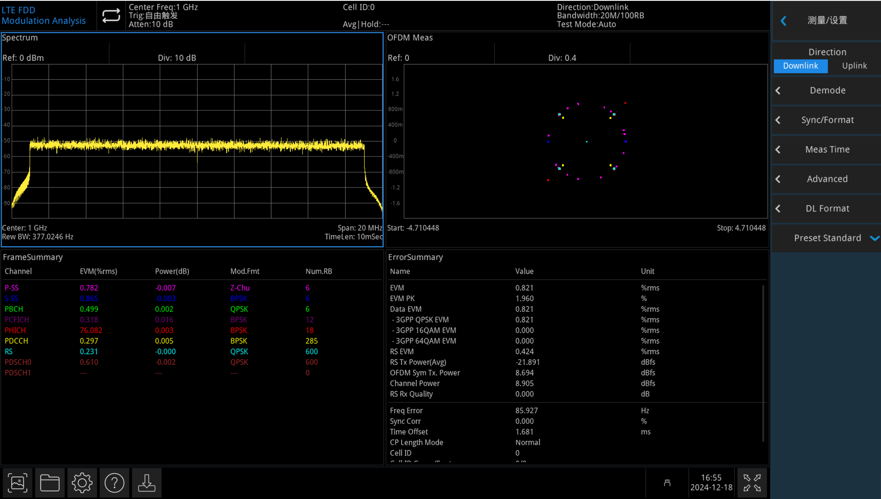Select the RS channel row
This screenshot has height=499, width=881.
click(x=192, y=352)
